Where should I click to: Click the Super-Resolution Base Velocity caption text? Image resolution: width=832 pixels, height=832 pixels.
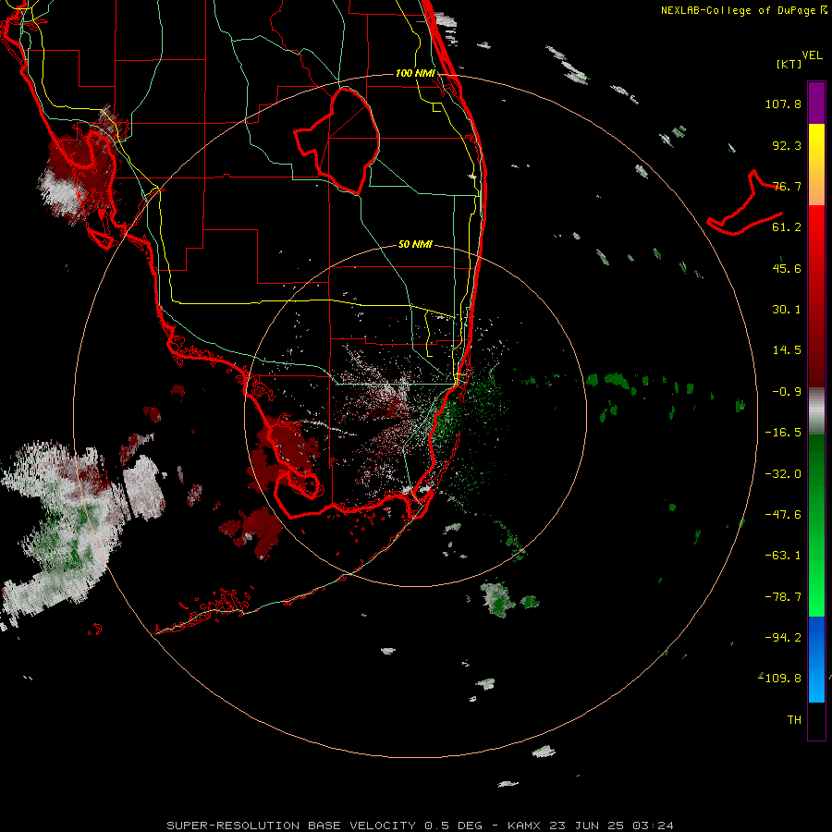(421, 826)
